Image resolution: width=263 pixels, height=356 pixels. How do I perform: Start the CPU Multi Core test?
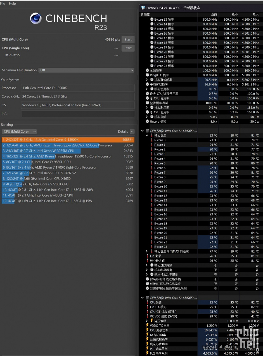(x=128, y=40)
